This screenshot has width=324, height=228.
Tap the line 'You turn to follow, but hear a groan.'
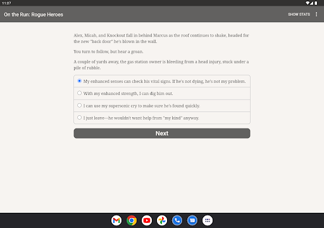coord(108,51)
